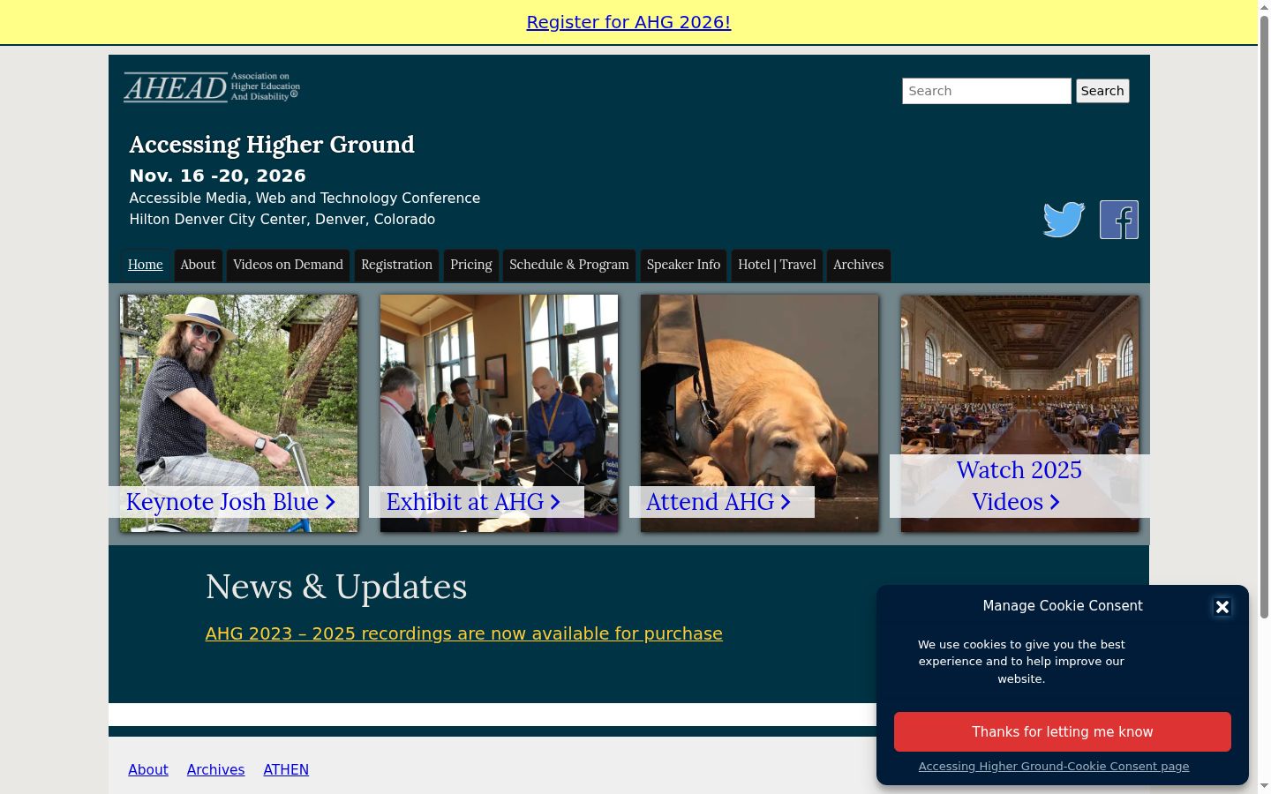Open Videos on Demand menu item
1271x794 pixels.
point(288,265)
